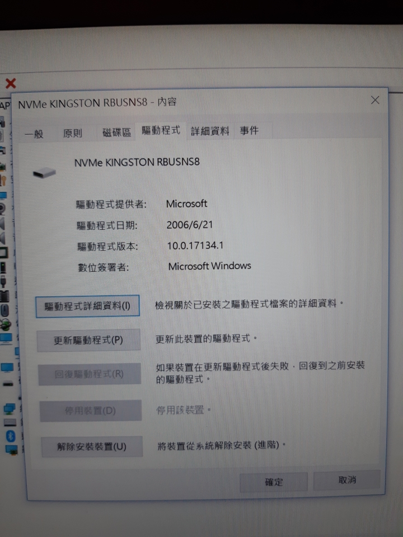Click the description 檢視關於已安裝之驅動程式檔案的詳細資料
This screenshot has width=403, height=537.
coord(249,304)
